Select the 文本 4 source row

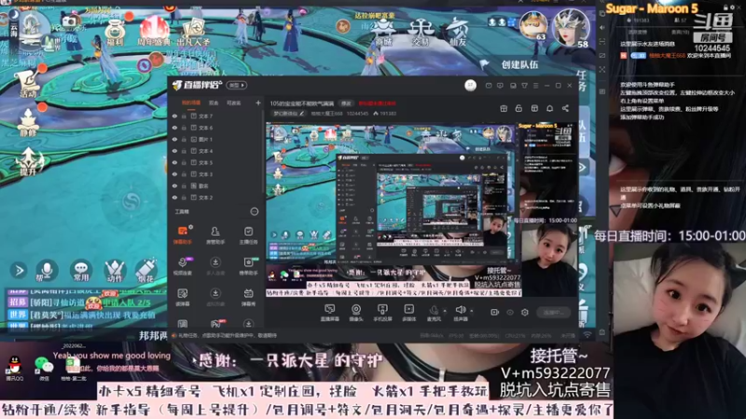coord(216,151)
